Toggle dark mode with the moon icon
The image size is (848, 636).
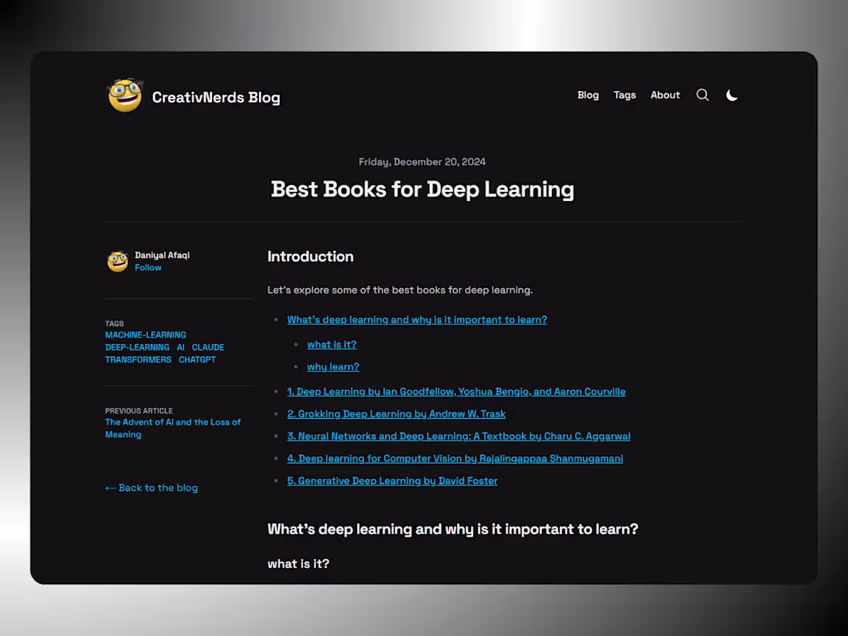point(732,95)
